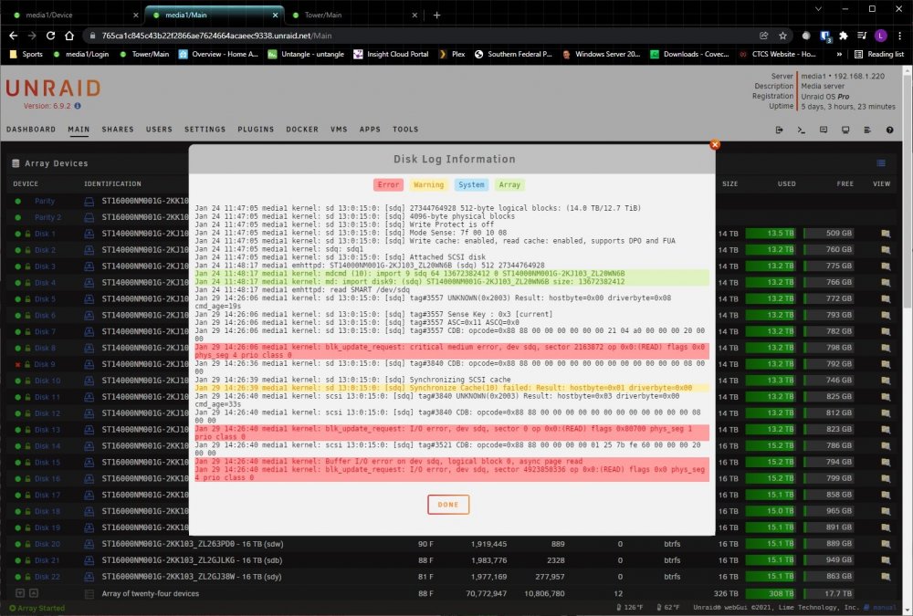The image size is (913, 616).
Task: Click the Unraid help question mark icon
Action: click(889, 130)
